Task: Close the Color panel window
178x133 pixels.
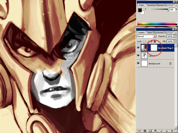Action: coord(176,2)
